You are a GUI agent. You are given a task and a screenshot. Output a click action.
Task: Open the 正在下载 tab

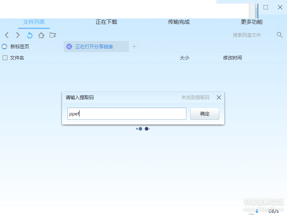coord(106,22)
